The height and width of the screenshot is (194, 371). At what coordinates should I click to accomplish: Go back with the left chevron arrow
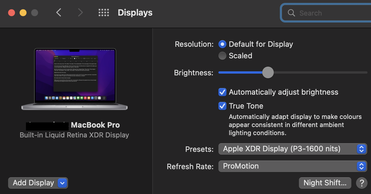tap(59, 13)
